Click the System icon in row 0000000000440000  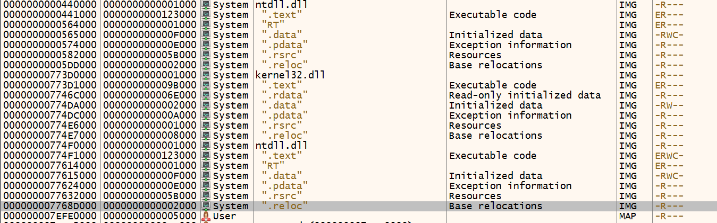point(206,5)
